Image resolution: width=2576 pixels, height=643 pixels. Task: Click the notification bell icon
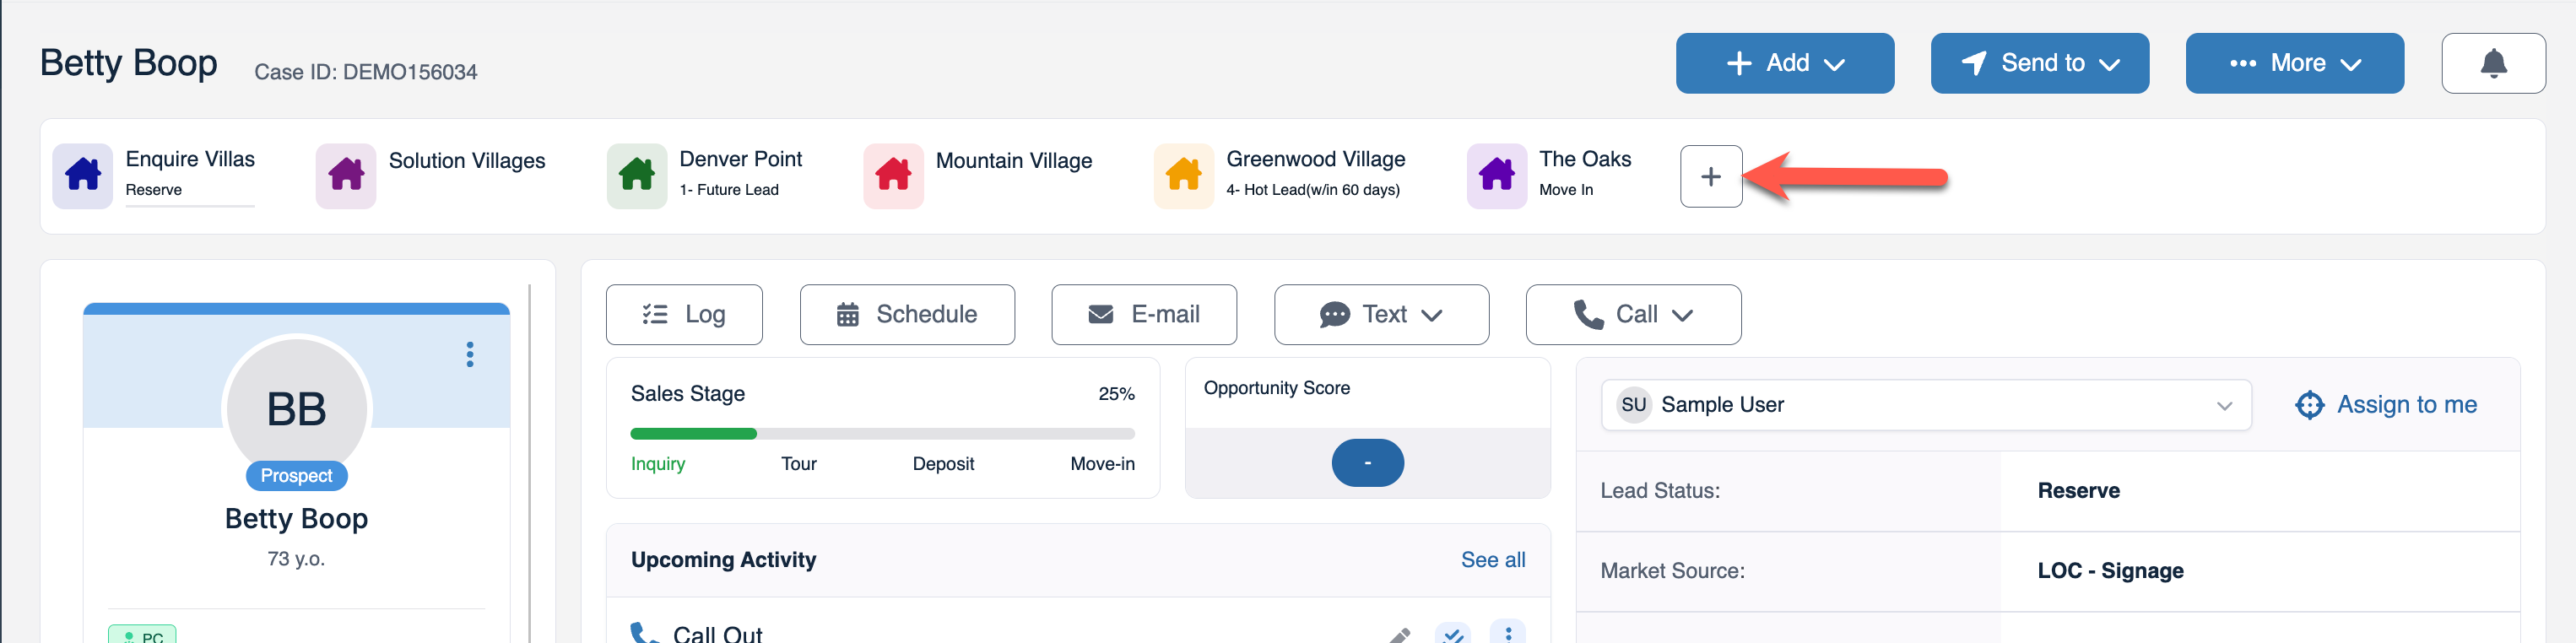(x=2493, y=63)
